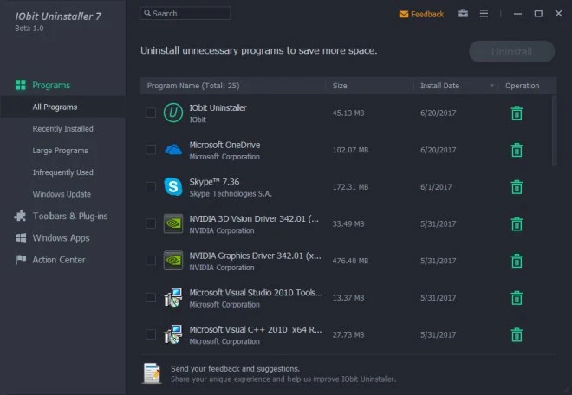The width and height of the screenshot is (572, 395).
Task: Click the trash icon for IObit Uninstaller
Action: tap(517, 113)
